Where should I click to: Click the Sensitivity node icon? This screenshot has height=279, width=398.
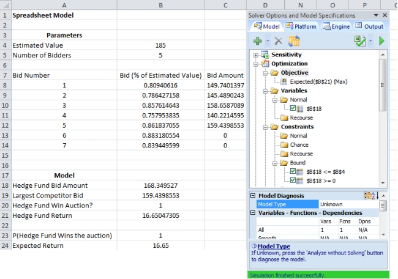point(265,54)
